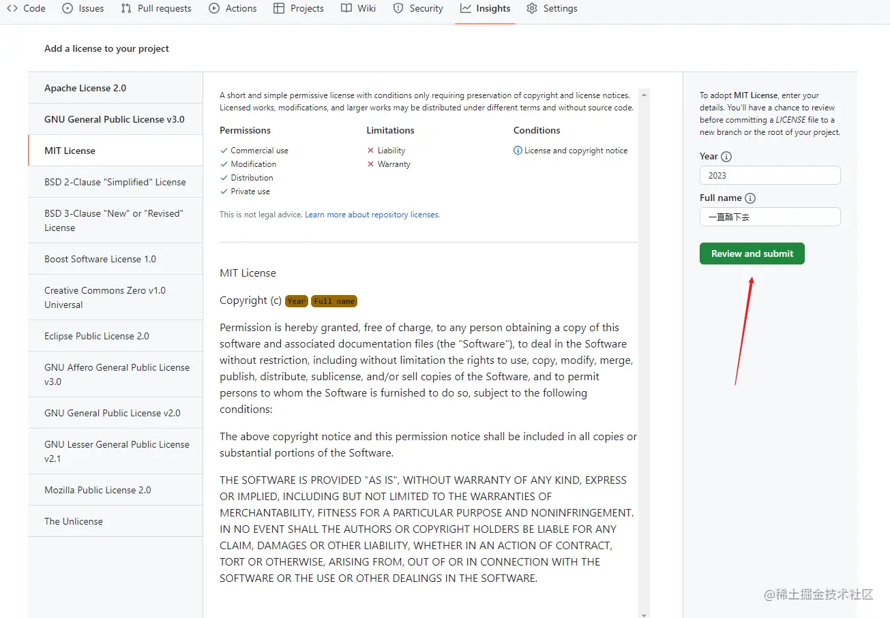Open the Projects tab
Image resolution: width=890 pixels, height=618 pixels.
coord(299,8)
